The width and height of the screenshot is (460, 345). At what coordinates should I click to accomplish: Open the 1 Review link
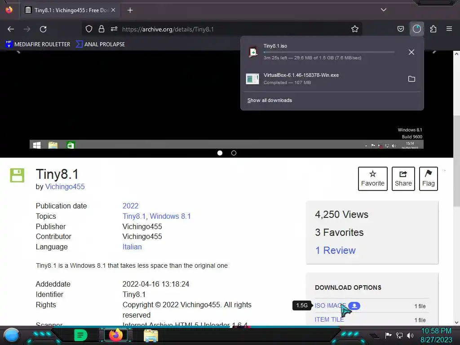pyautogui.click(x=335, y=250)
